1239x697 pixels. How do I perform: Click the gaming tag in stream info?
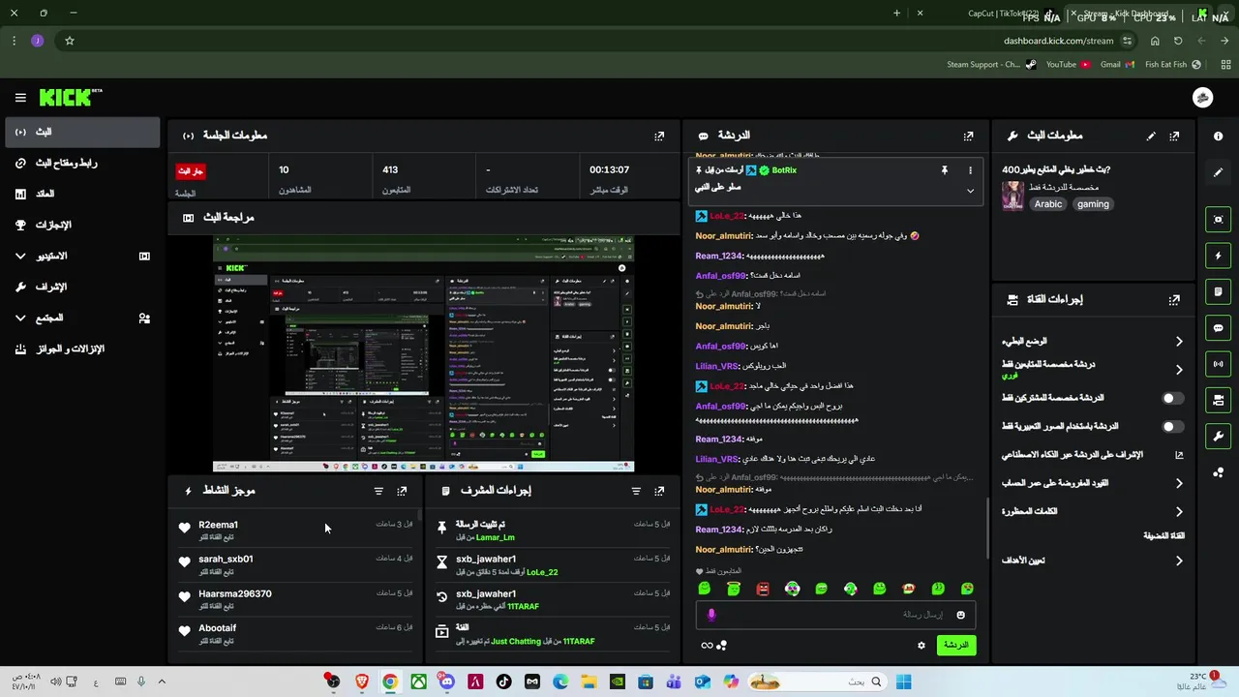pyautogui.click(x=1093, y=204)
